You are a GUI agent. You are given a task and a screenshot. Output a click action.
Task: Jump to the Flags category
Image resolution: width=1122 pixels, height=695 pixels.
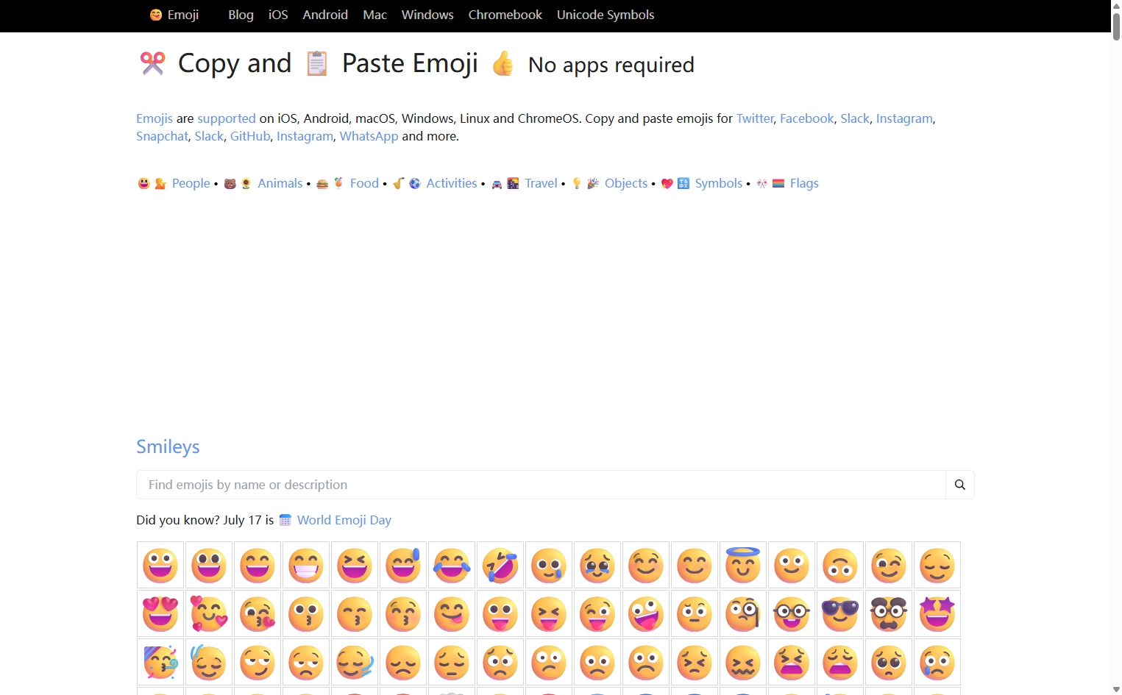coord(804,183)
